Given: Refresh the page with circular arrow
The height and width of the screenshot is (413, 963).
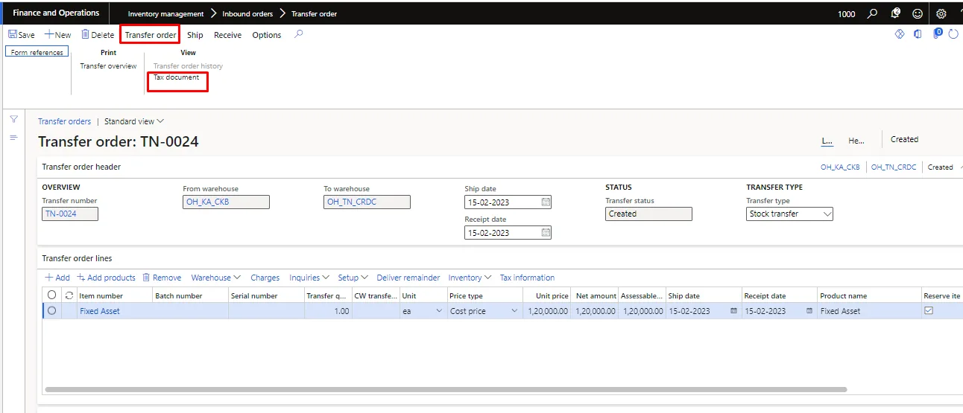Looking at the screenshot, I should [x=953, y=34].
